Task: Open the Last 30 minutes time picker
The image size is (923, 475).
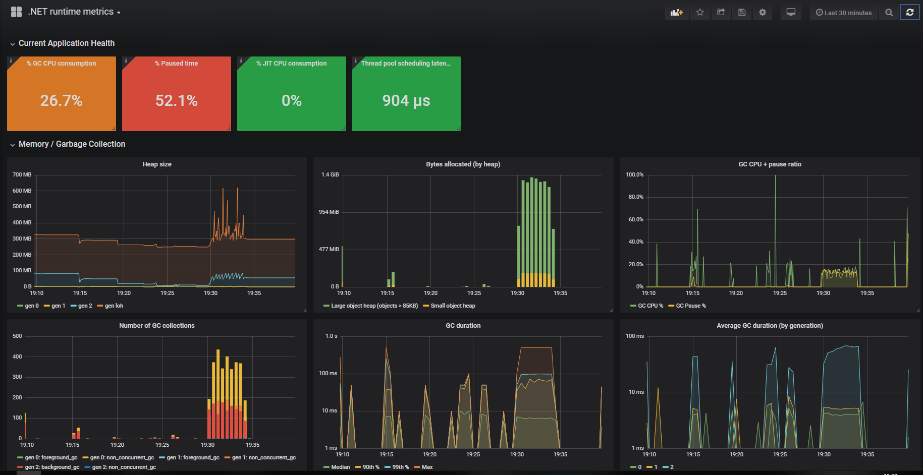Action: point(844,13)
